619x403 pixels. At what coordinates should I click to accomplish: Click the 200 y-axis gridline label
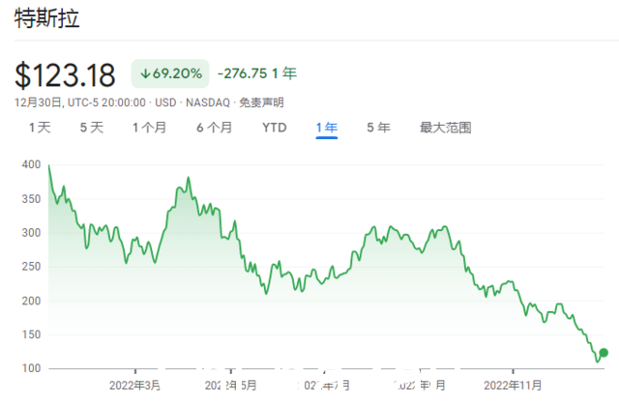[x=31, y=301]
